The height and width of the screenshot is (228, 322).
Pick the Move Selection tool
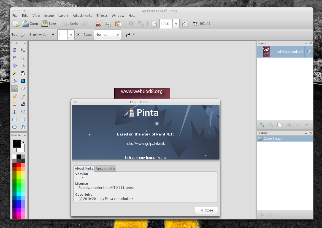(x=23, y=58)
